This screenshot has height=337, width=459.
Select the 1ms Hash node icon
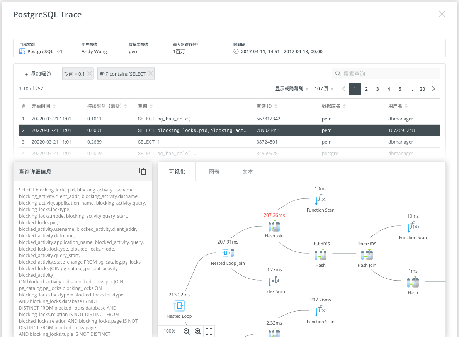[x=413, y=282]
